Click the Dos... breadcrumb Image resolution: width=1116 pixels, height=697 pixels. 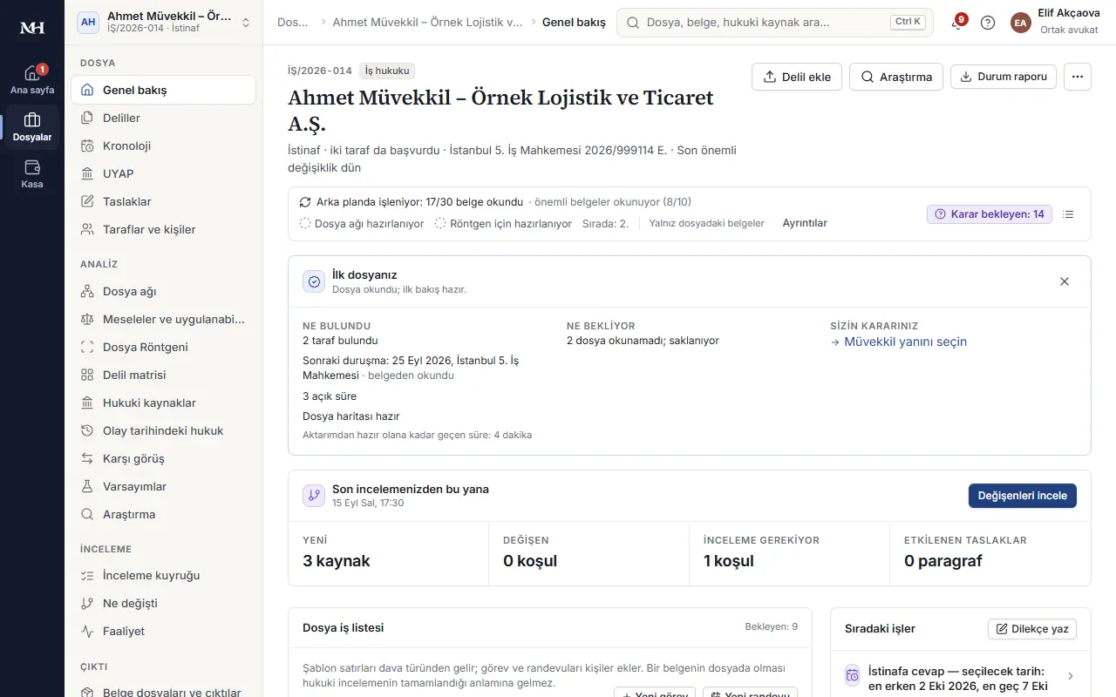pyautogui.click(x=293, y=23)
